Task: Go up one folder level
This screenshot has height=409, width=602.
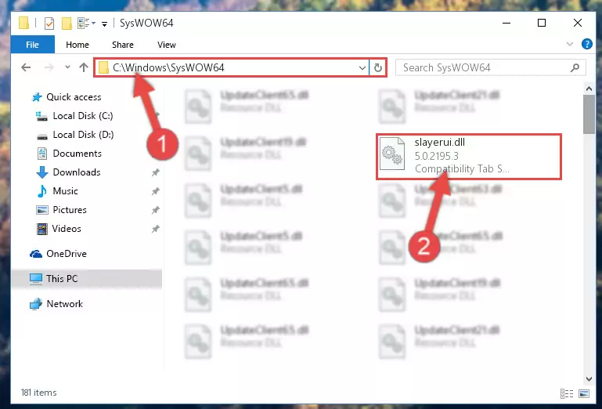Action: coord(83,67)
